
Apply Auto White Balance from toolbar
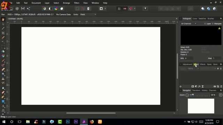coord(62,9)
